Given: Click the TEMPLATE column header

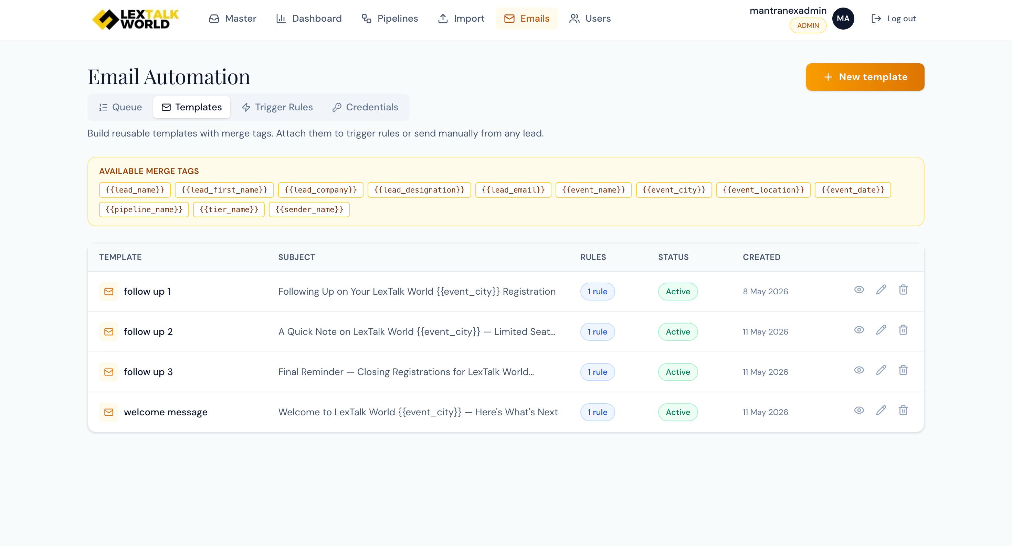Looking at the screenshot, I should pos(120,257).
